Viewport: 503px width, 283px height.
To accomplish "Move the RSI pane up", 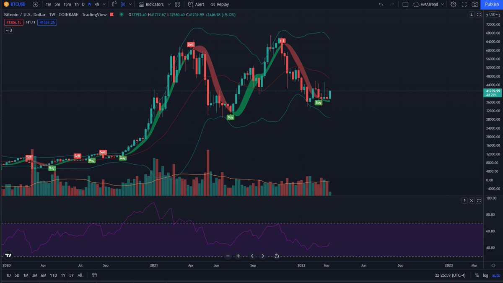I will pos(464,200).
